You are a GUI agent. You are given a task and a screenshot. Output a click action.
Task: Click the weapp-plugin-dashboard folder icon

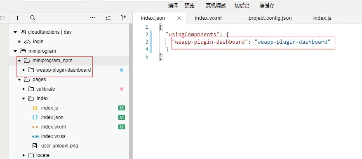click(x=31, y=70)
